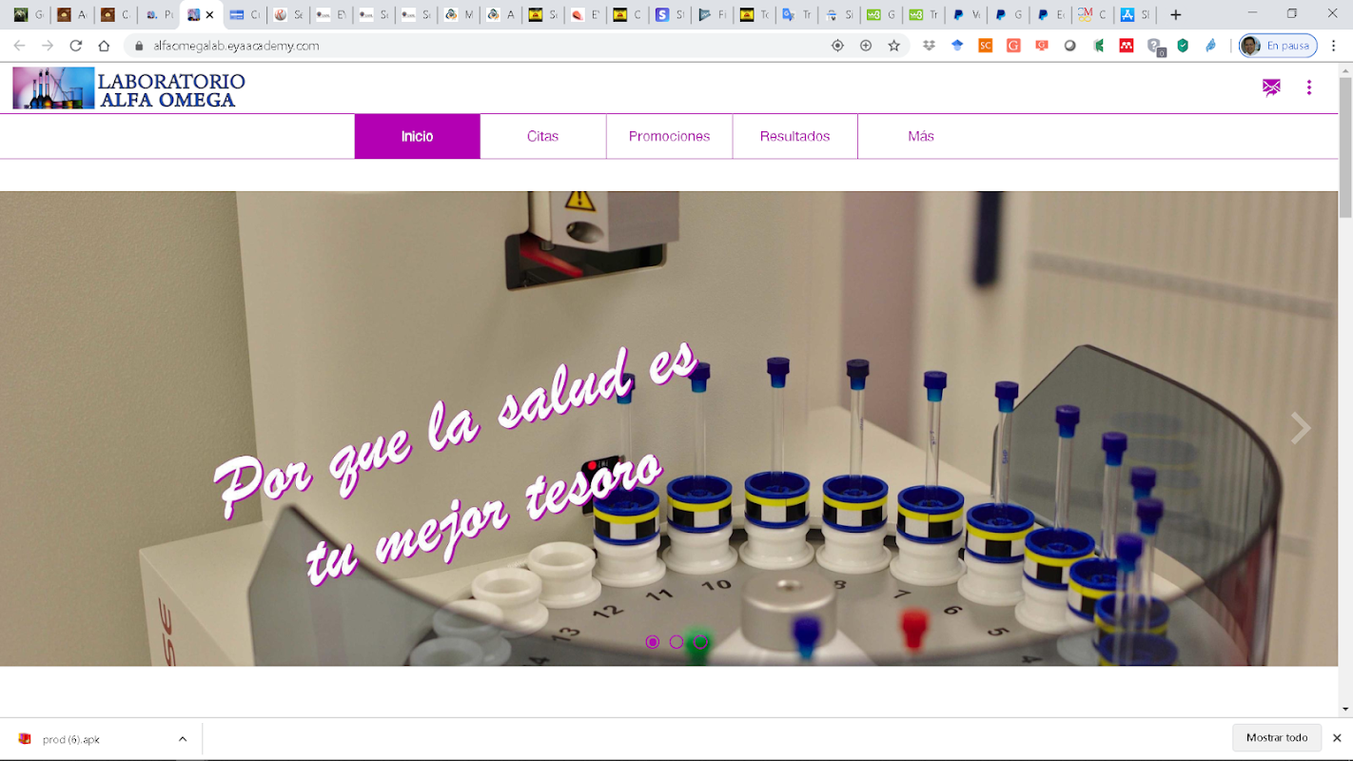Open the prod (6).apk downloaded file

71,739
